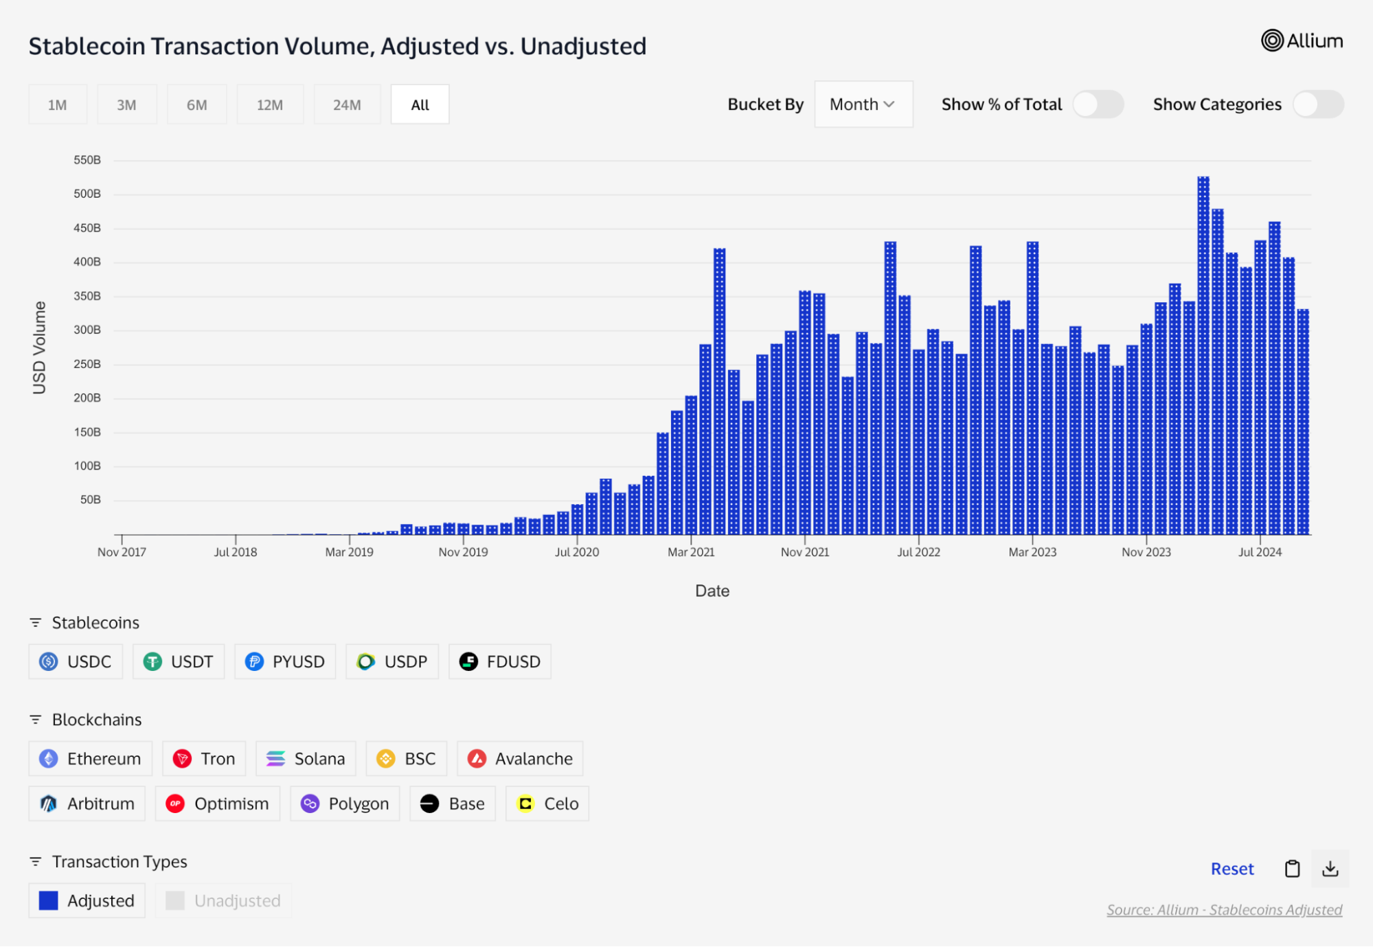
Task: Select the PYUSD stablecoin chip
Action: [x=285, y=661]
